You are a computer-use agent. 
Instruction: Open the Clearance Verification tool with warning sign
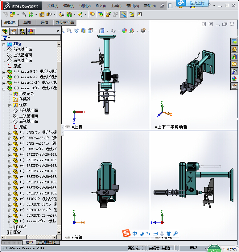[x=132, y=14]
